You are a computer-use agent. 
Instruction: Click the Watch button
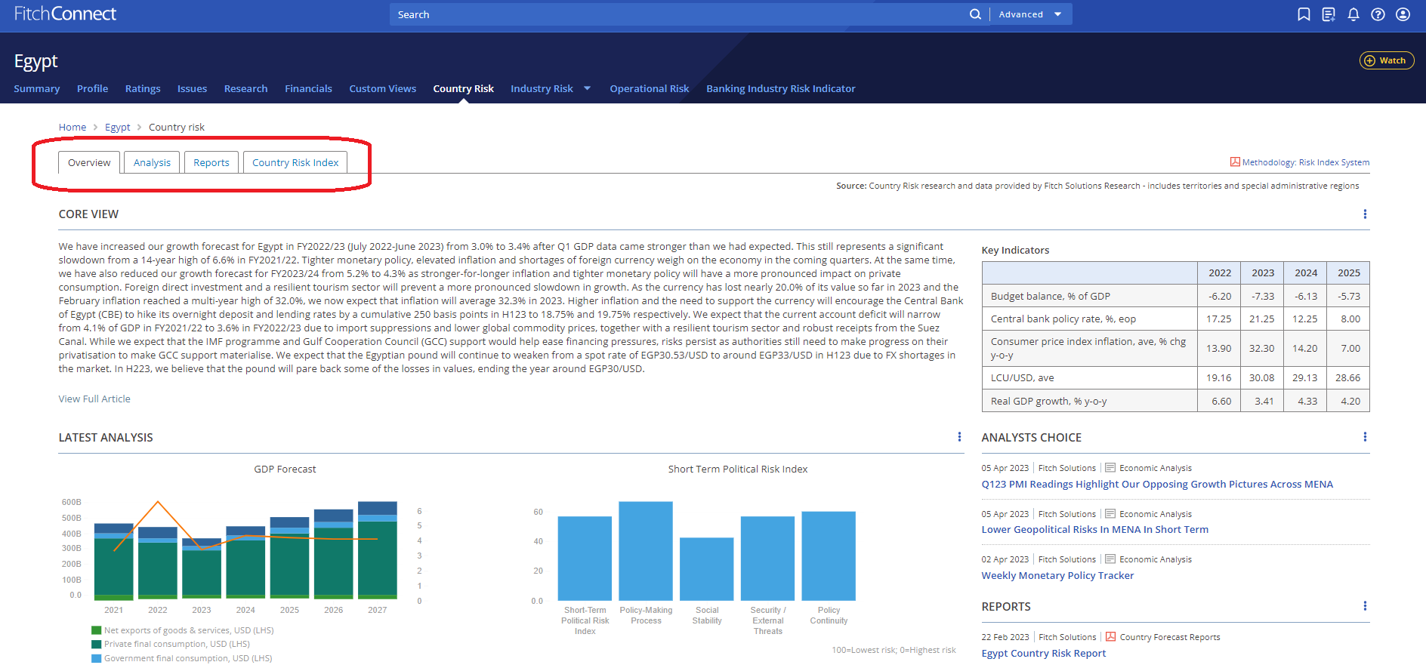click(x=1387, y=60)
